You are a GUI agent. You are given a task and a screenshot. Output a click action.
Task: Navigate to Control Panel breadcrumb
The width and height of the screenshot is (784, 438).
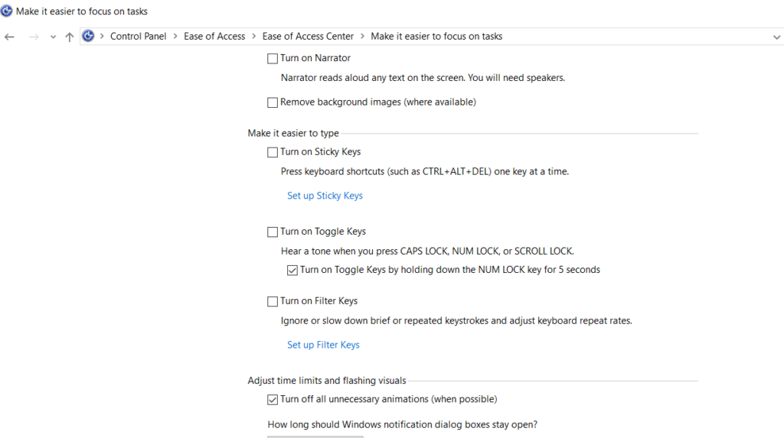coord(138,37)
